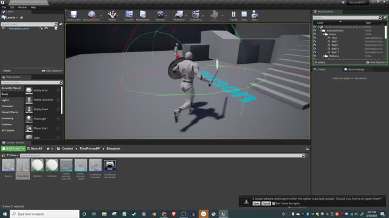Viewport: 389px width, 218px height.
Task: Open the File menu
Action: click(x=4, y=7)
